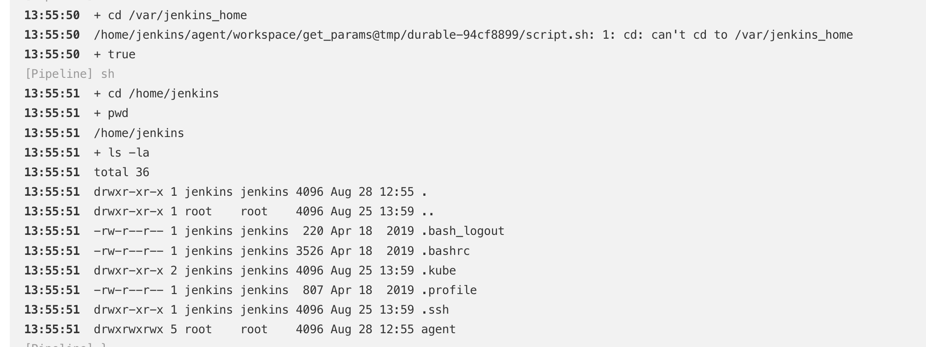Image resolution: width=926 pixels, height=347 pixels.
Task: Click the "+ true" log line
Action: 115,54
